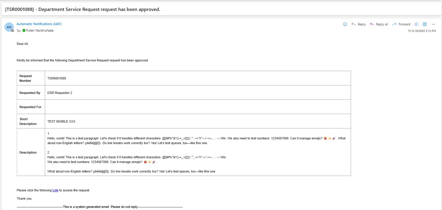The height and width of the screenshot is (210, 442).
Task: Click the Fri 5/16/2025 3:12 PM timestamp
Action: pyautogui.click(x=422, y=31)
